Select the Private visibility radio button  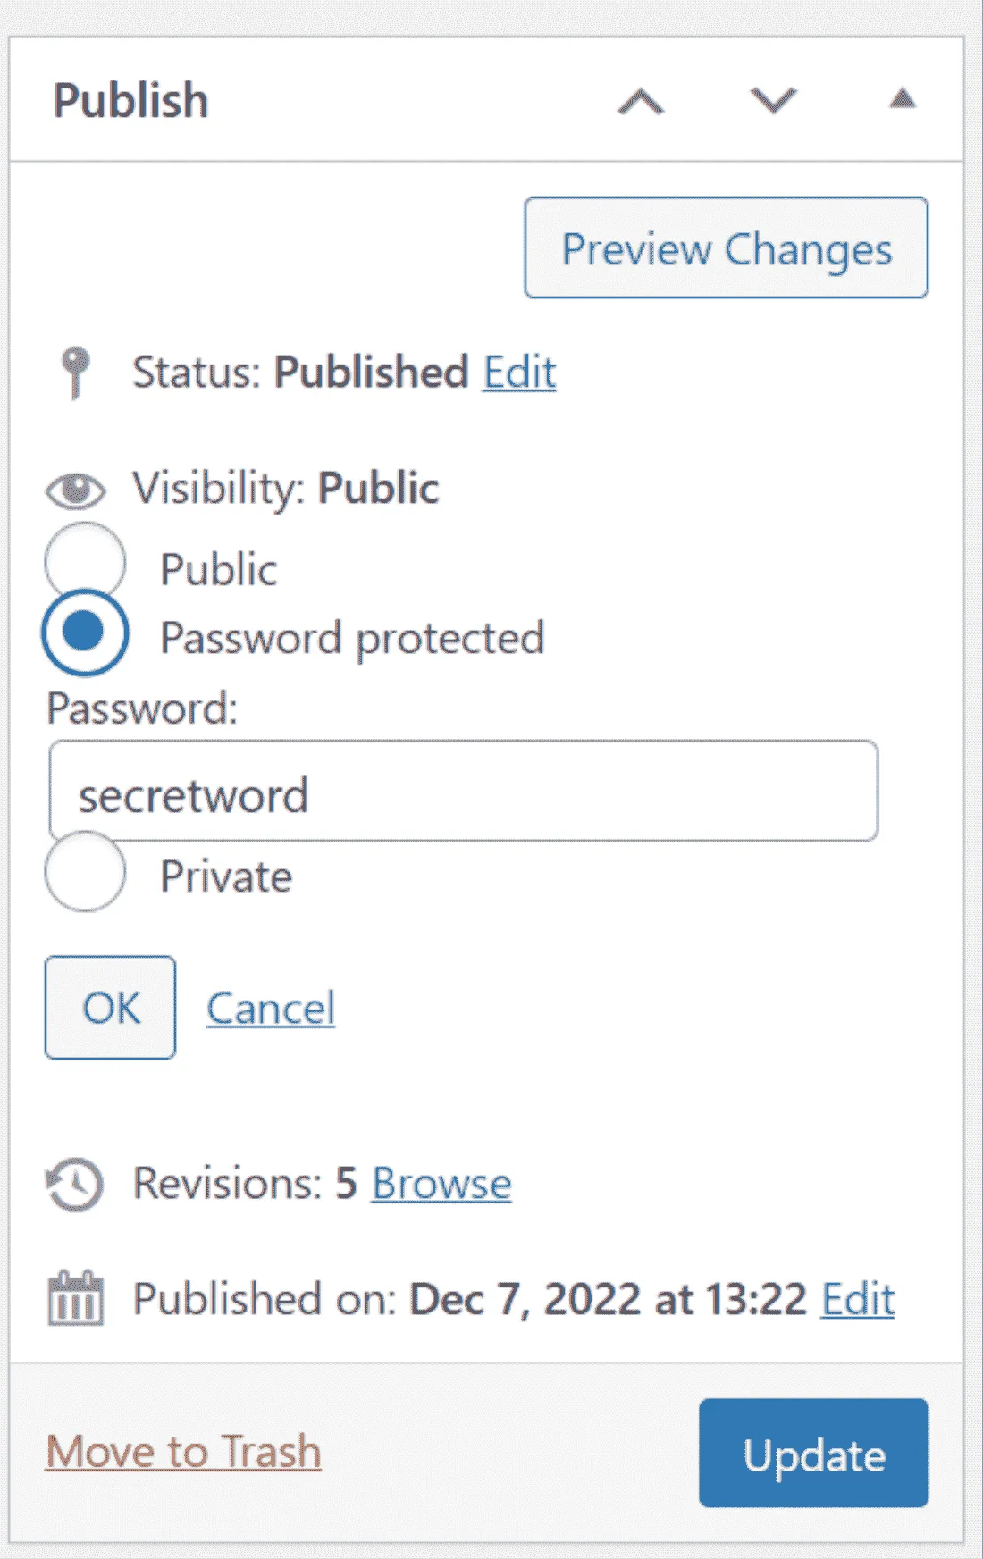point(86,873)
